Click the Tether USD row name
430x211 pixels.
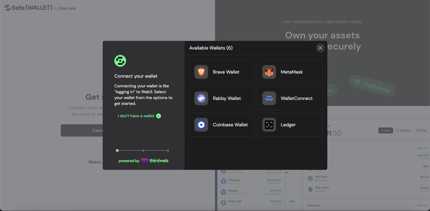pyautogui.click(x=236, y=201)
